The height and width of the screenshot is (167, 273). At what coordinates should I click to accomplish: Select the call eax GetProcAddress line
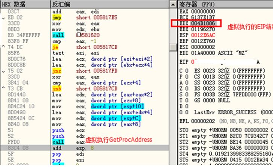tap(85, 142)
